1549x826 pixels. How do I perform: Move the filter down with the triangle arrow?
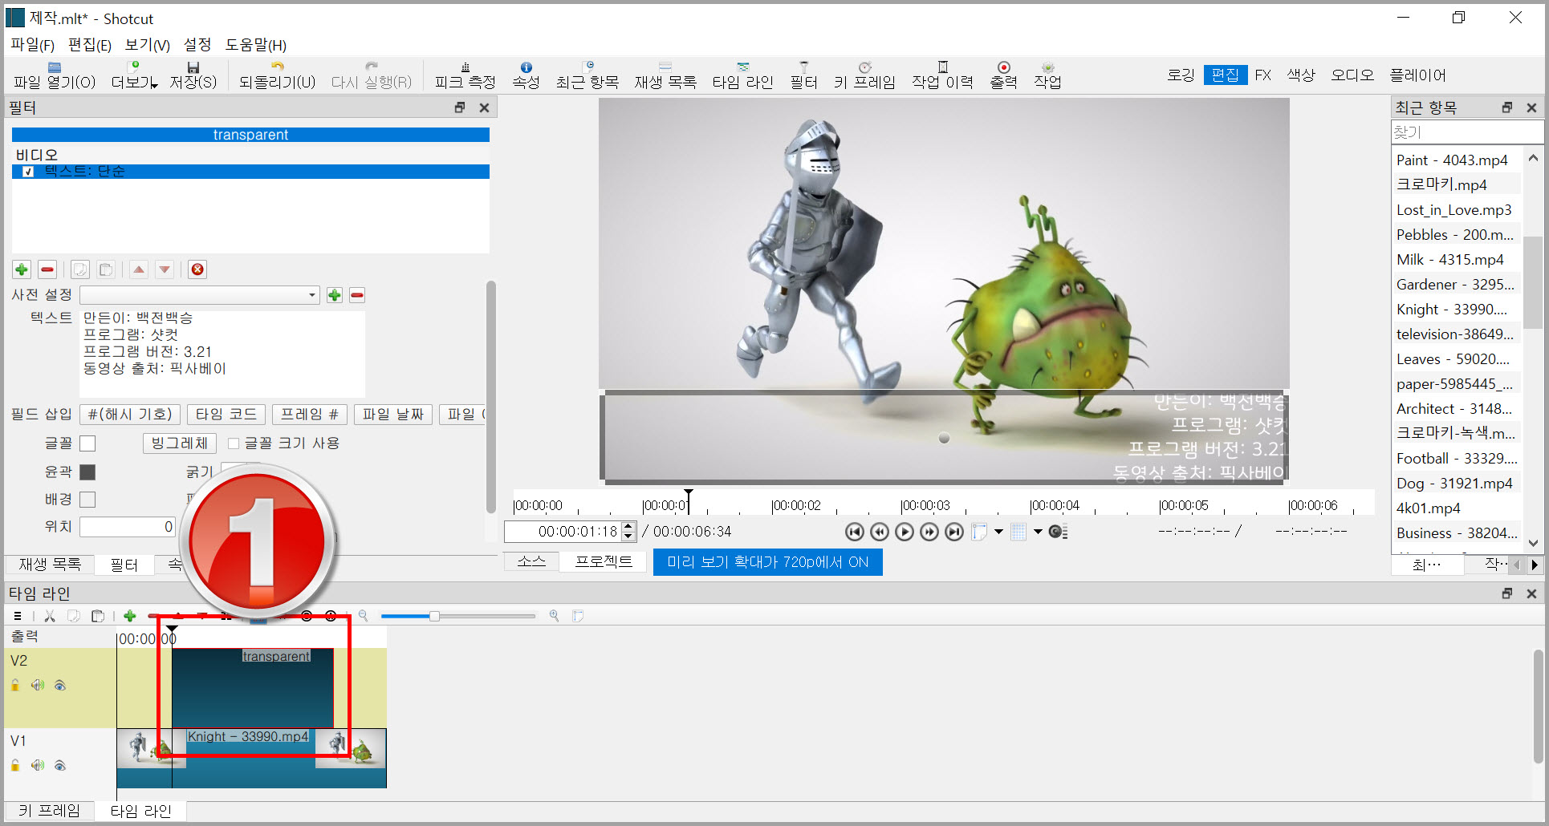pyautogui.click(x=165, y=269)
